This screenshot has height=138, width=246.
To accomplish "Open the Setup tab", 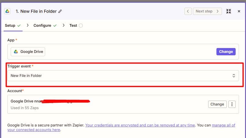I will coord(13,26).
